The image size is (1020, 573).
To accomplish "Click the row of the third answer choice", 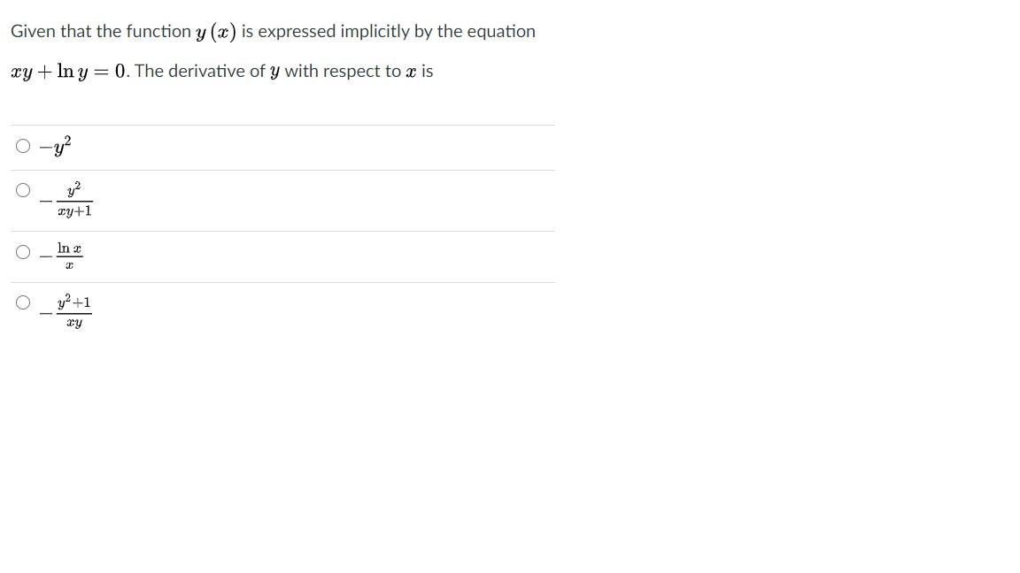I will point(266,256).
